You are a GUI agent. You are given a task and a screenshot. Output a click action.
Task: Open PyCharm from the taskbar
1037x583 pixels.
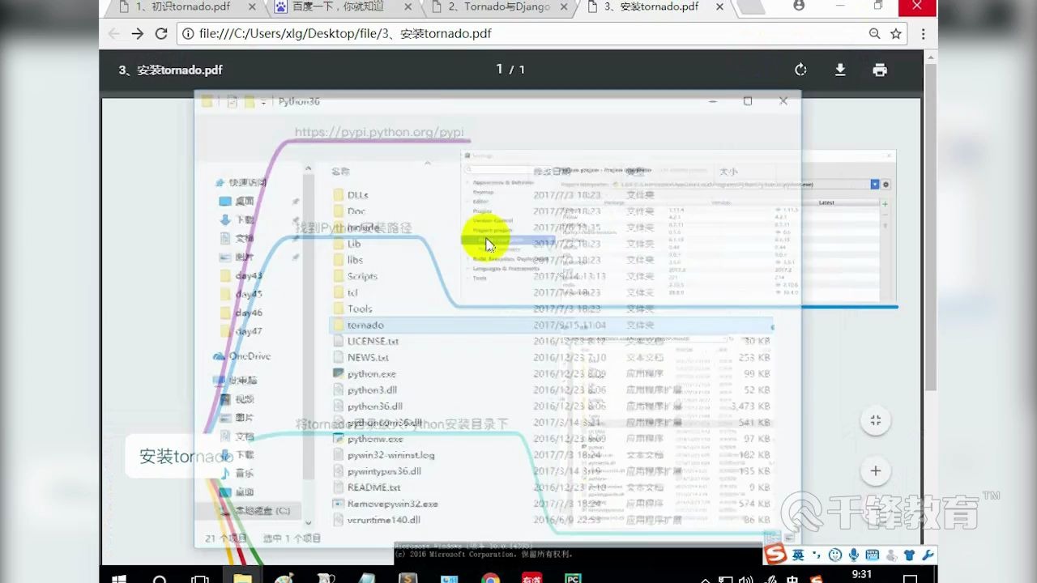point(573,577)
